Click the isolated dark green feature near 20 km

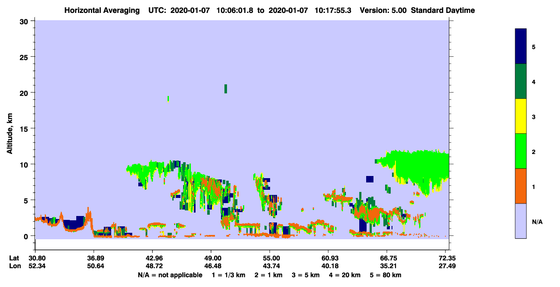(x=225, y=89)
